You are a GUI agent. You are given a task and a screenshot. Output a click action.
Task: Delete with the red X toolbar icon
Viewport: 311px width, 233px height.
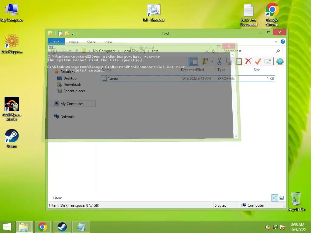[x=248, y=61]
